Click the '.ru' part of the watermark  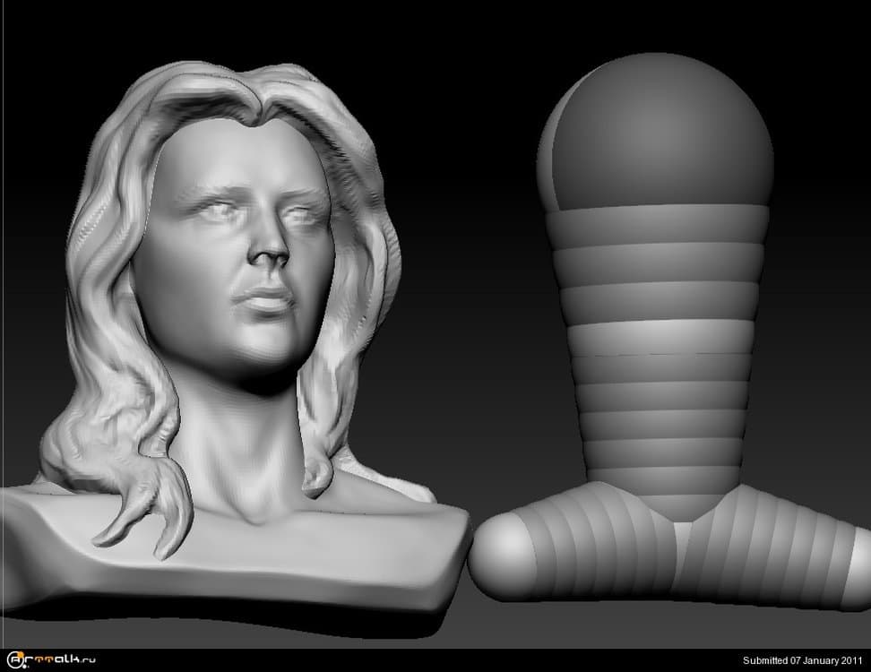click(x=86, y=662)
